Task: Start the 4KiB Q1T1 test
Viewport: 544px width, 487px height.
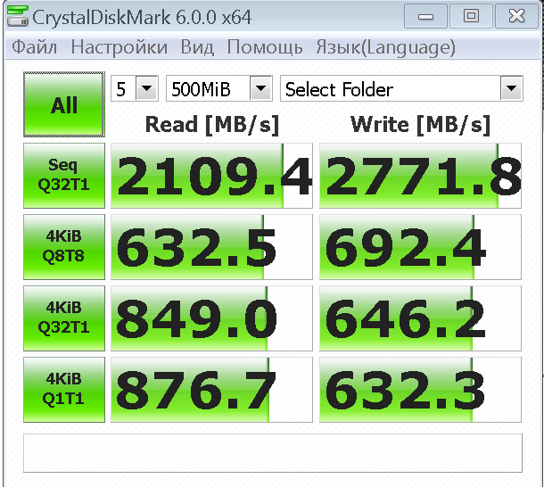Action: 64,390
